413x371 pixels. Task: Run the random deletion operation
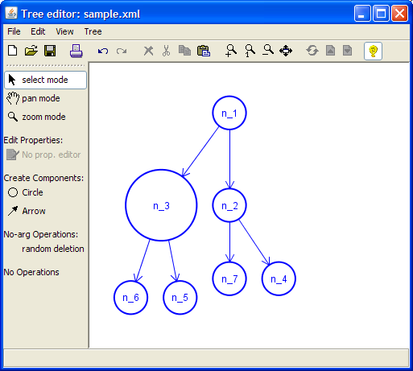53,249
